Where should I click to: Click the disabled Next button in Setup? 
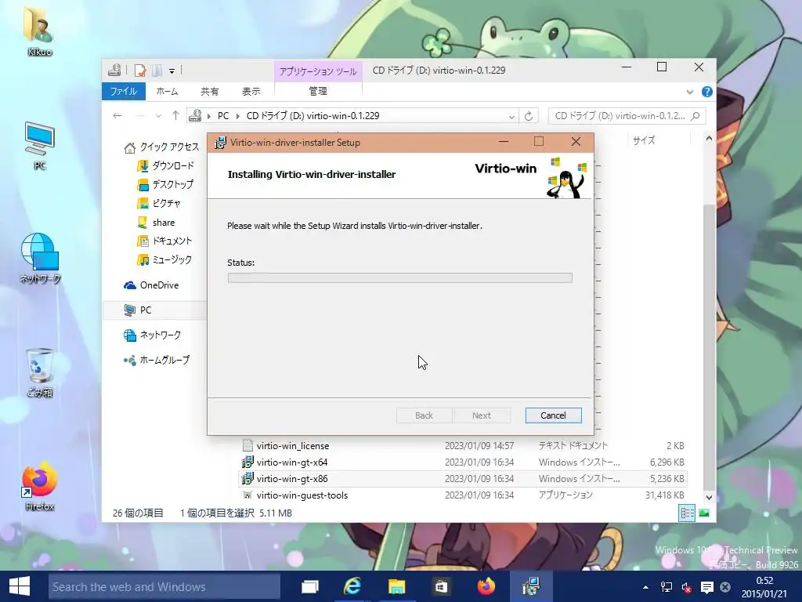482,415
